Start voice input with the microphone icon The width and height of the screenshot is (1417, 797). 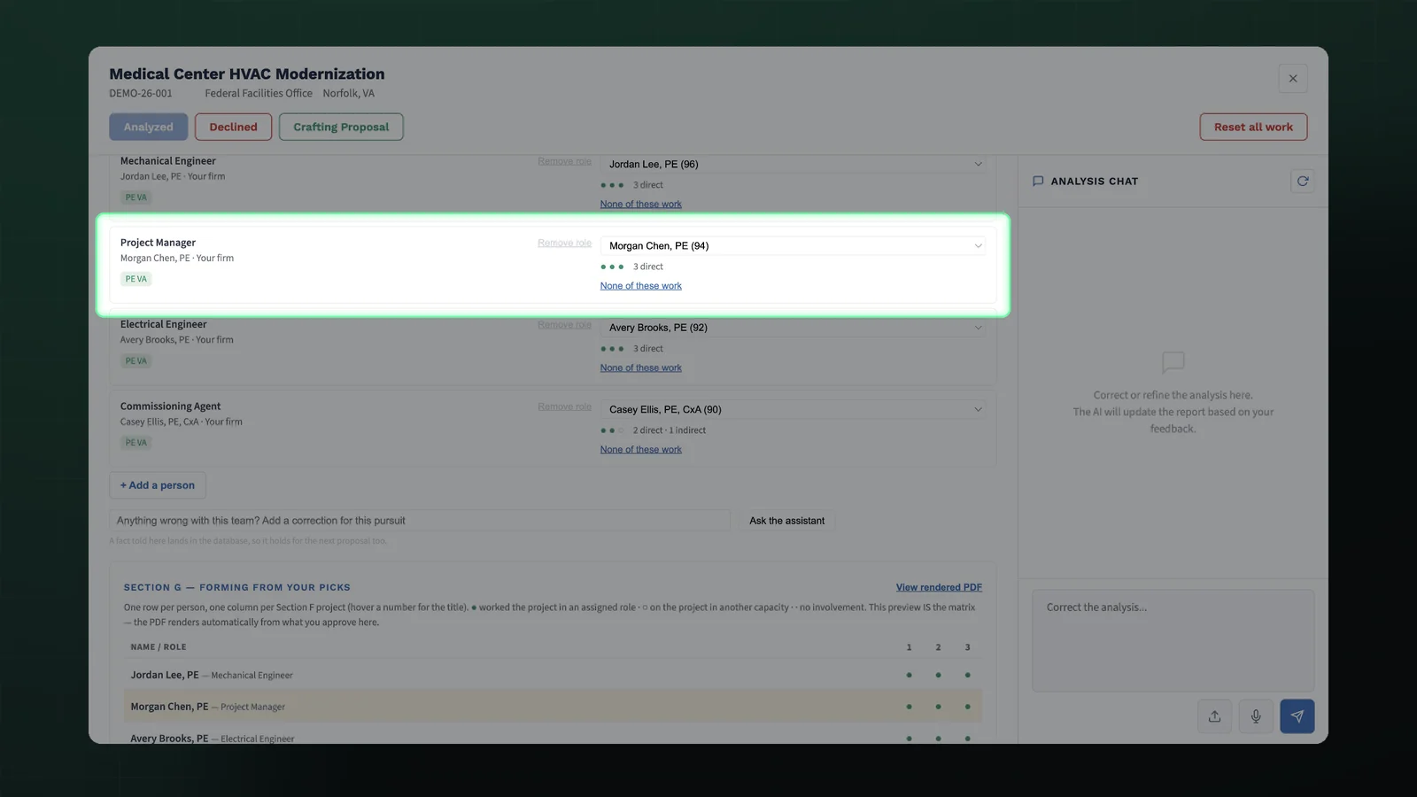(x=1256, y=716)
